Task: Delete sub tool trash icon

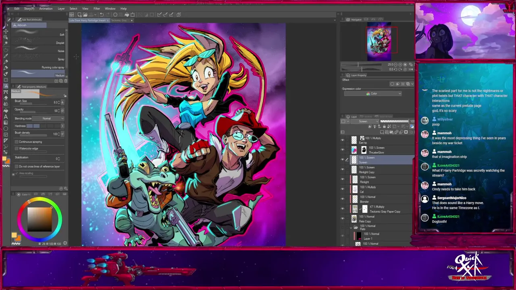Action: point(66,81)
